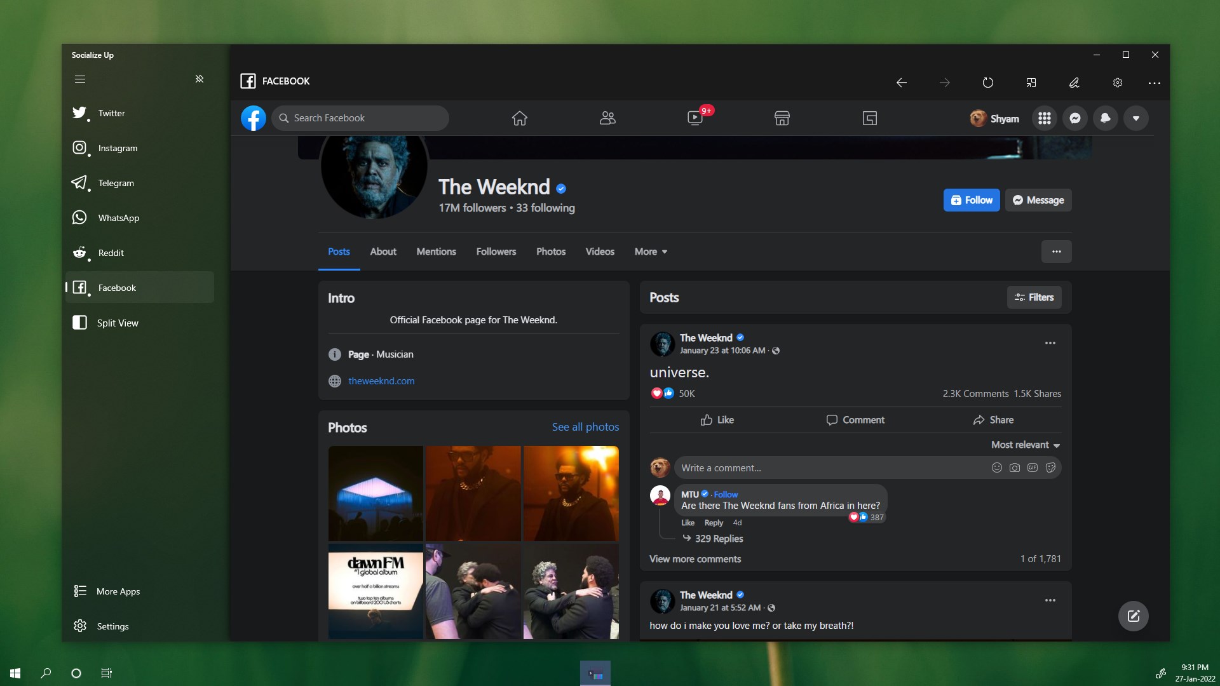Toggle the Split View sidebar option

point(118,323)
